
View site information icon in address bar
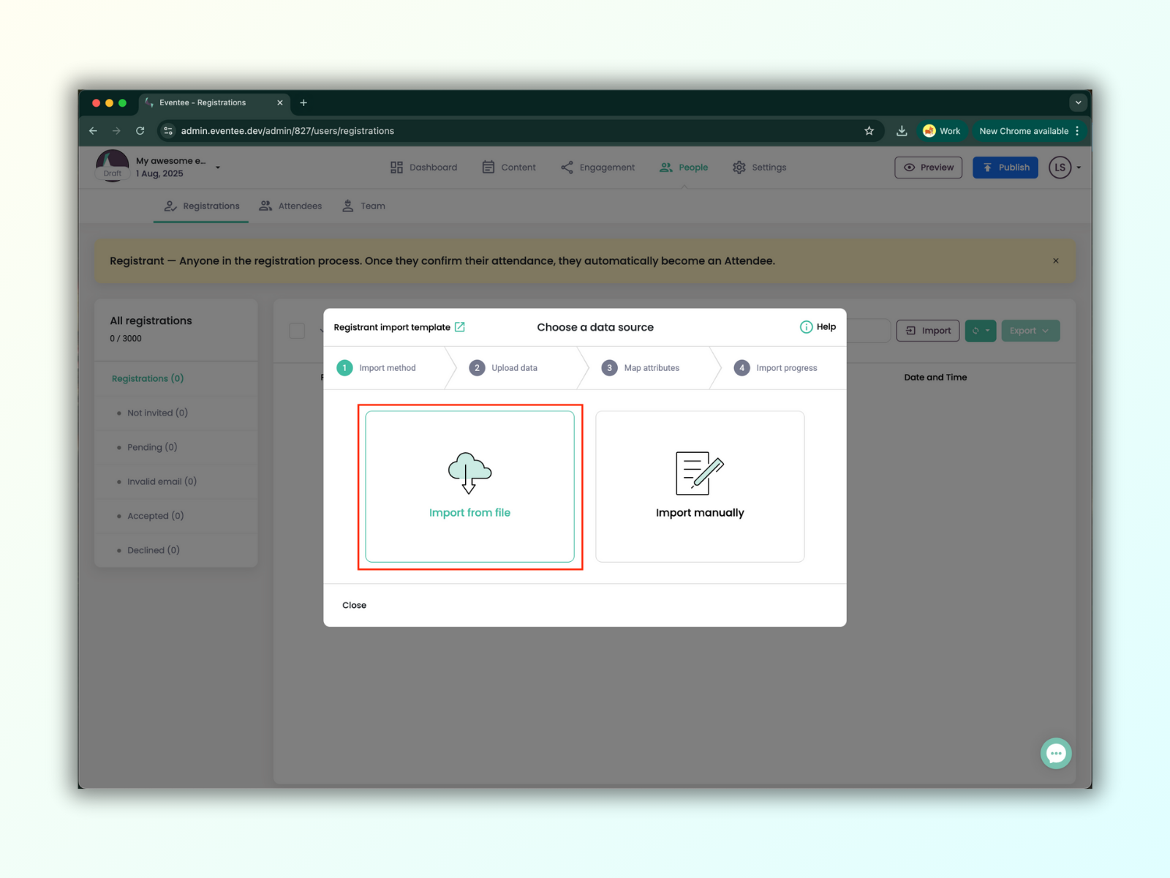click(x=168, y=131)
